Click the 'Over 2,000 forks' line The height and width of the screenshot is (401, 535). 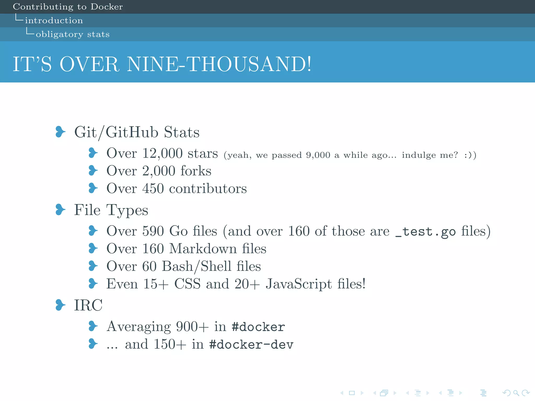[159, 171]
